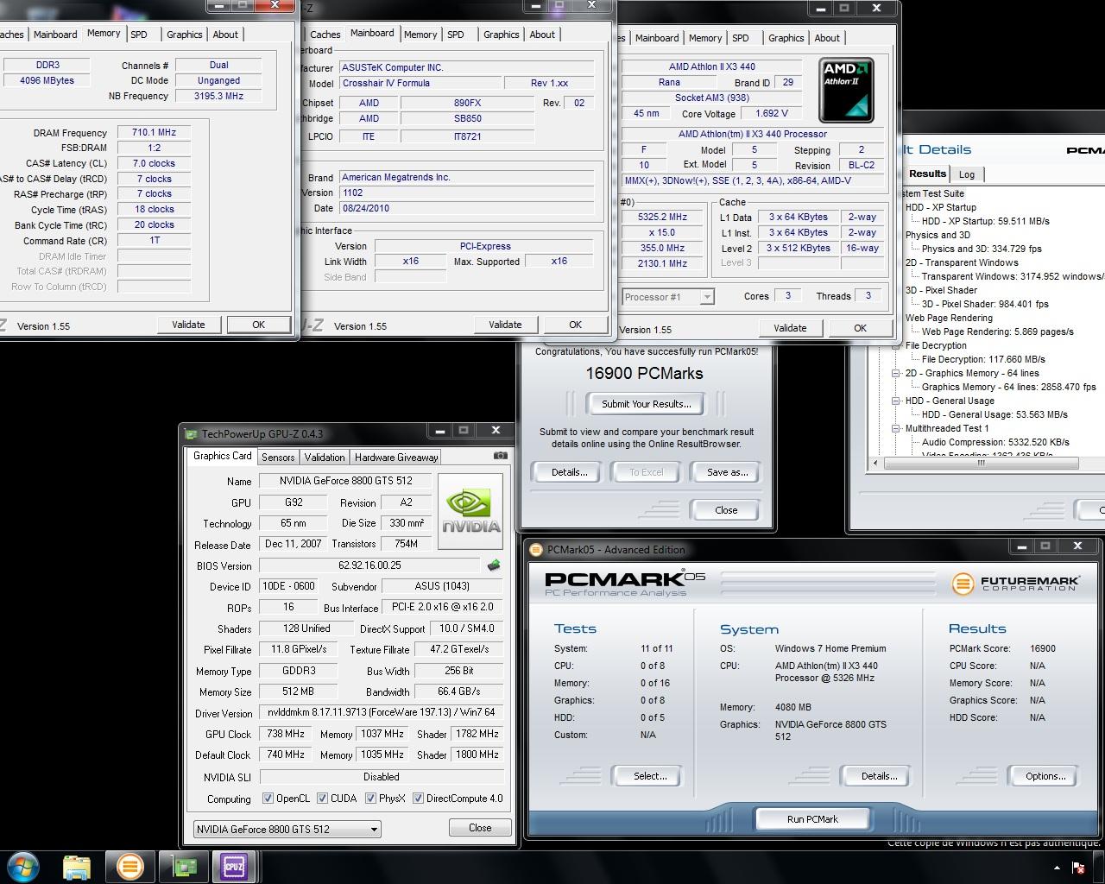Switch to Sensors tab in GPU-Z
This screenshot has height=884, width=1105.
click(278, 458)
